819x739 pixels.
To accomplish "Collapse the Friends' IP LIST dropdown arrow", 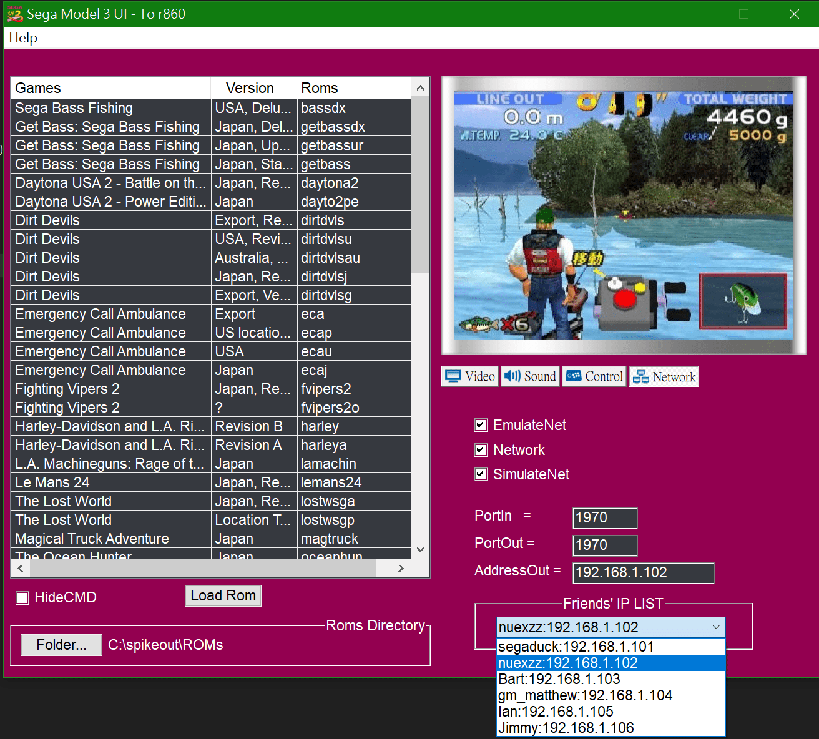I will pos(716,627).
